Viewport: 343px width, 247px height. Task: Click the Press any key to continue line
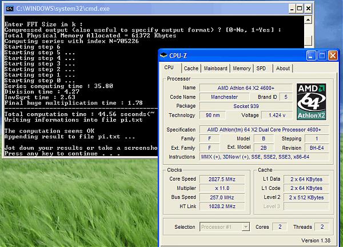[x=62, y=153]
